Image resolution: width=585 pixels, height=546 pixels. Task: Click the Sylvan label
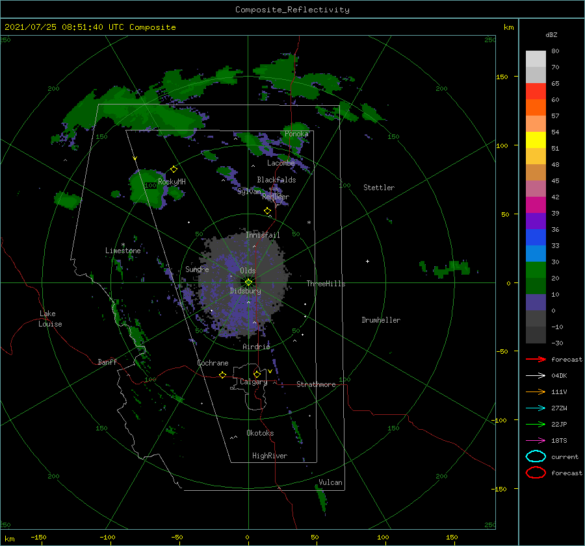pos(249,192)
